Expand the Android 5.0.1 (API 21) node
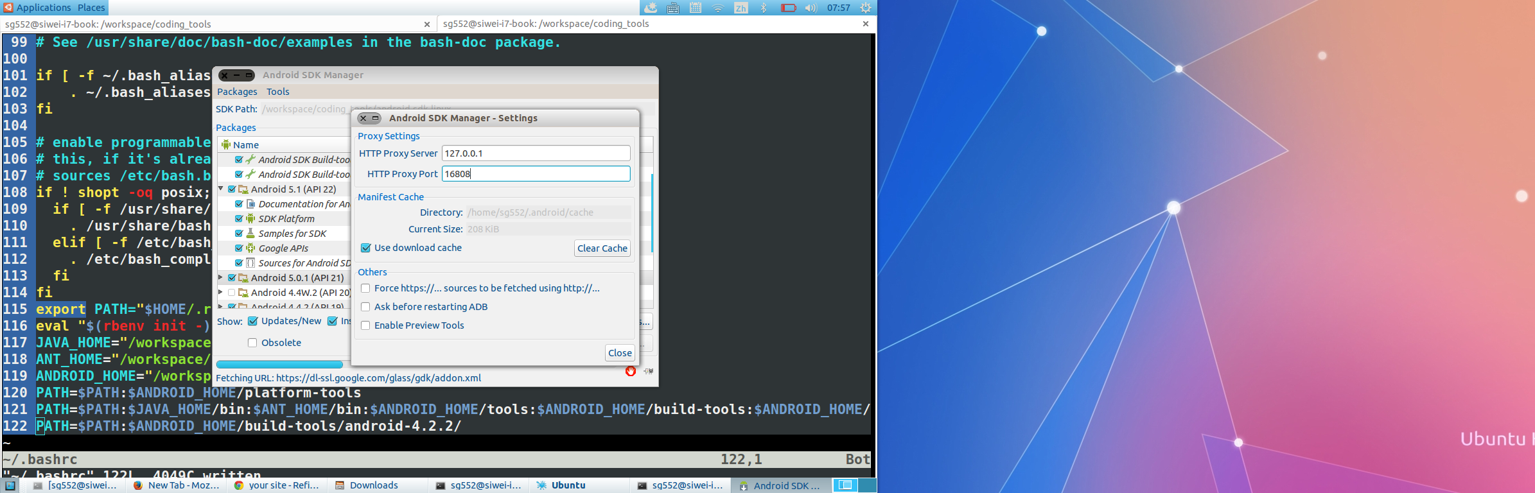The height and width of the screenshot is (493, 1535). (221, 277)
